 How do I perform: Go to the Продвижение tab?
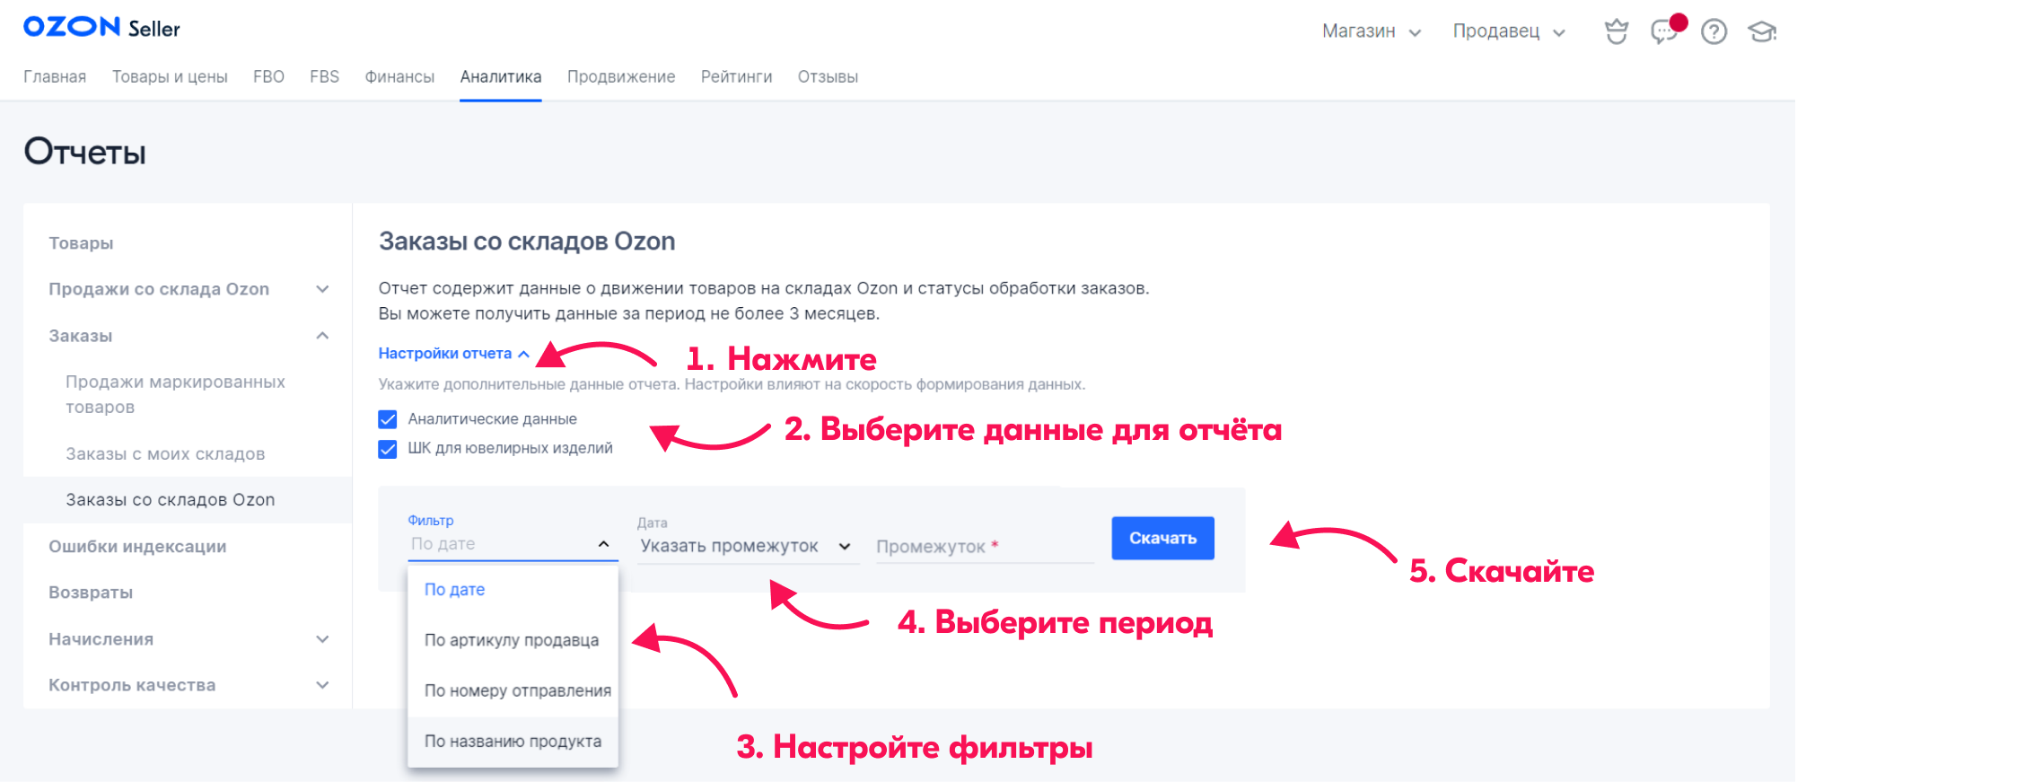(x=620, y=77)
